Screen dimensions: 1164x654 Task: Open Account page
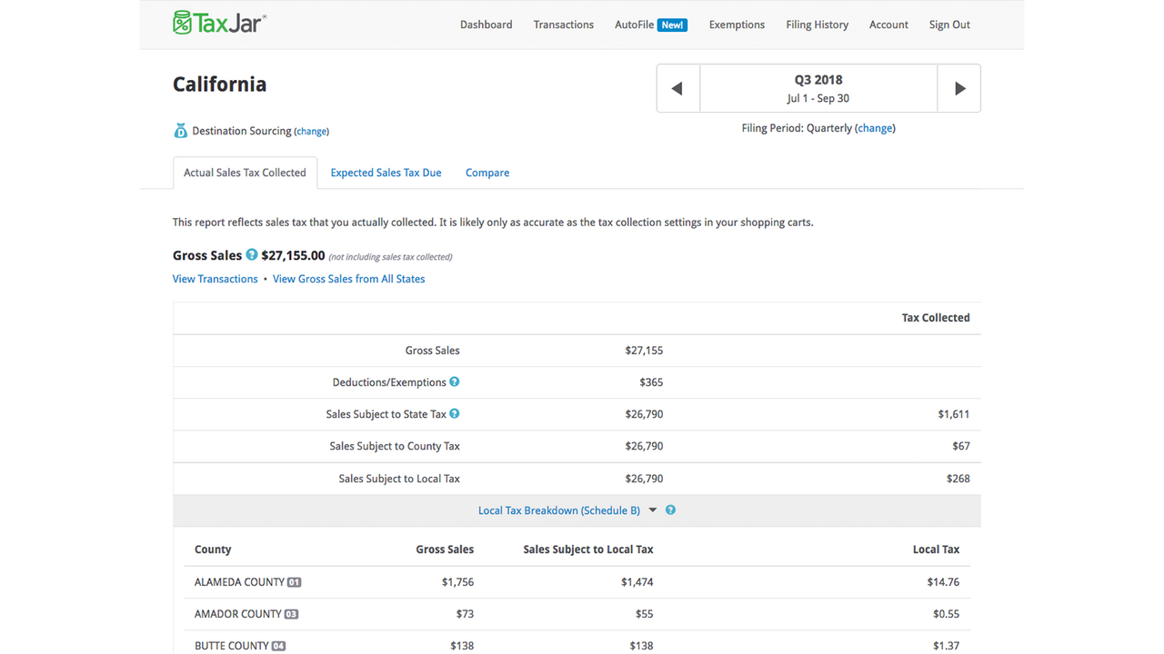(x=888, y=25)
